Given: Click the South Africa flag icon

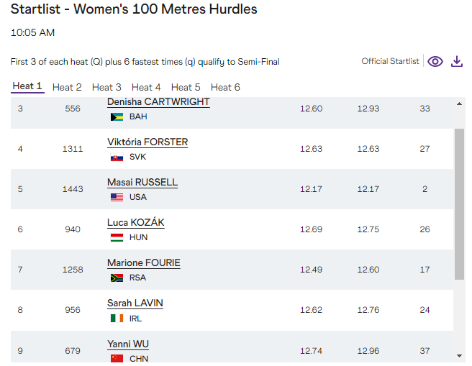Looking at the screenshot, I should pyautogui.click(x=117, y=278).
